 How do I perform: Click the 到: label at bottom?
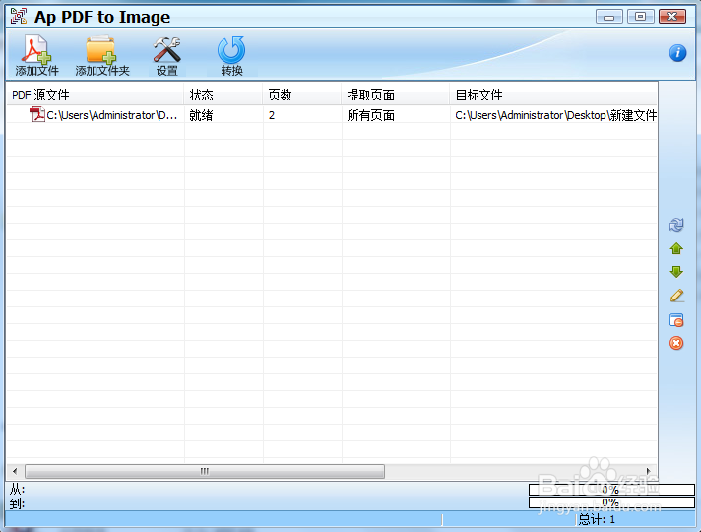pos(17,503)
